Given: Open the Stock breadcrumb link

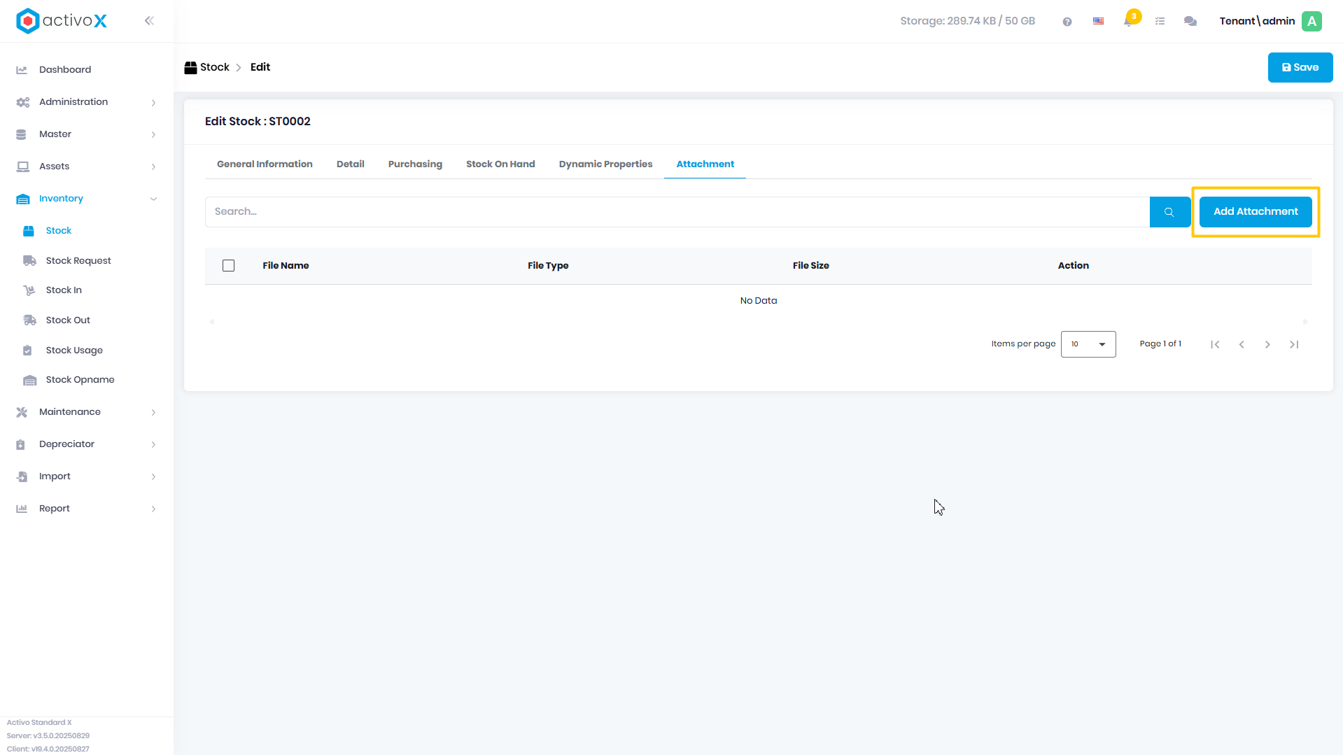Looking at the screenshot, I should click(x=214, y=68).
